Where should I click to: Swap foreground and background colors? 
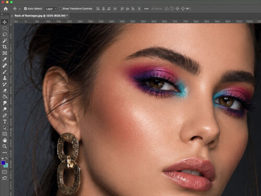tap(6, 158)
